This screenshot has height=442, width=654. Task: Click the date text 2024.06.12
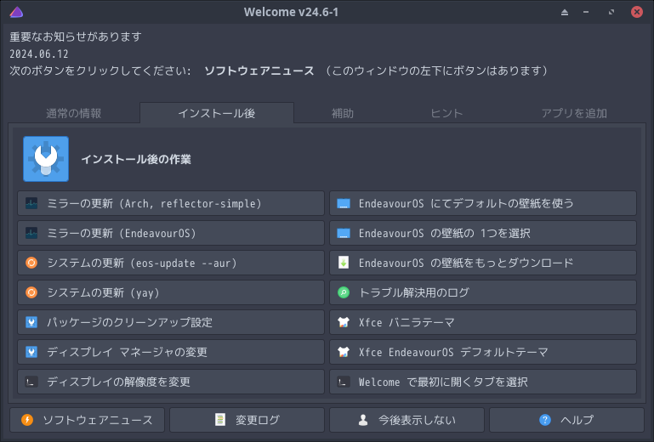(39, 54)
